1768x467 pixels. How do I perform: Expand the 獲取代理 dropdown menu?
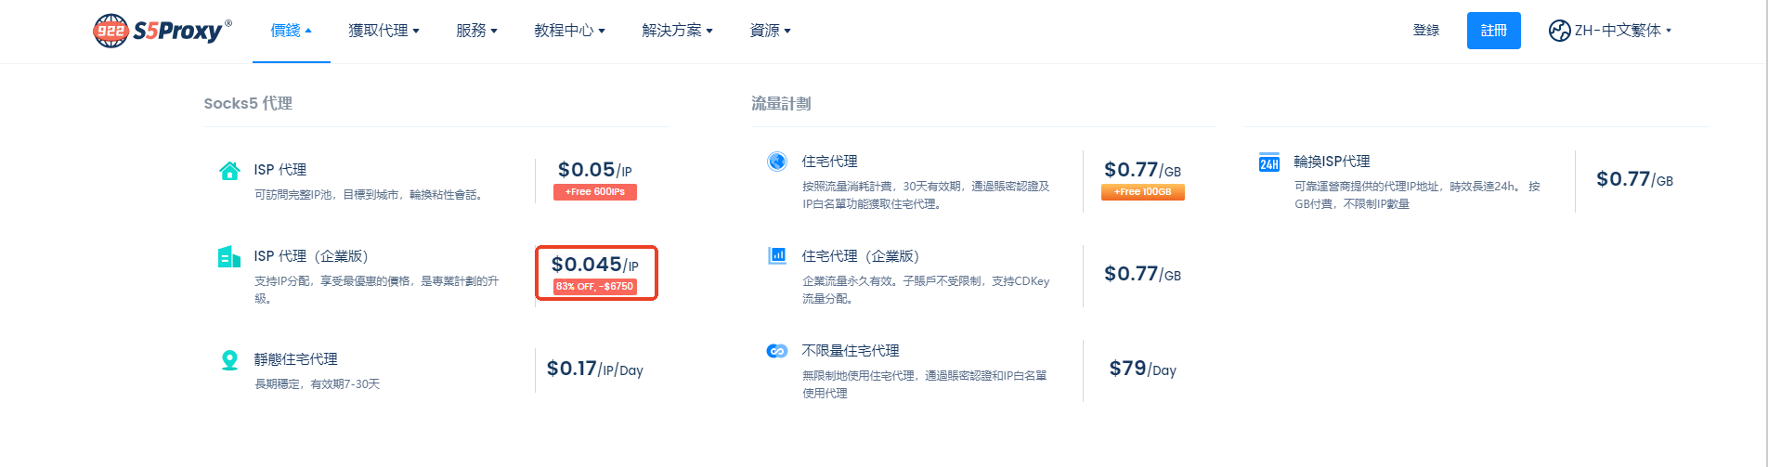pos(383,31)
